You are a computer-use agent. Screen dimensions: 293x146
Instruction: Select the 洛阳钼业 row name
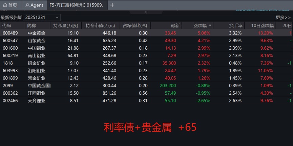[x=37, y=71]
